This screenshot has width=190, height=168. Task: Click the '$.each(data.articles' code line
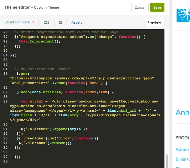[65, 92]
